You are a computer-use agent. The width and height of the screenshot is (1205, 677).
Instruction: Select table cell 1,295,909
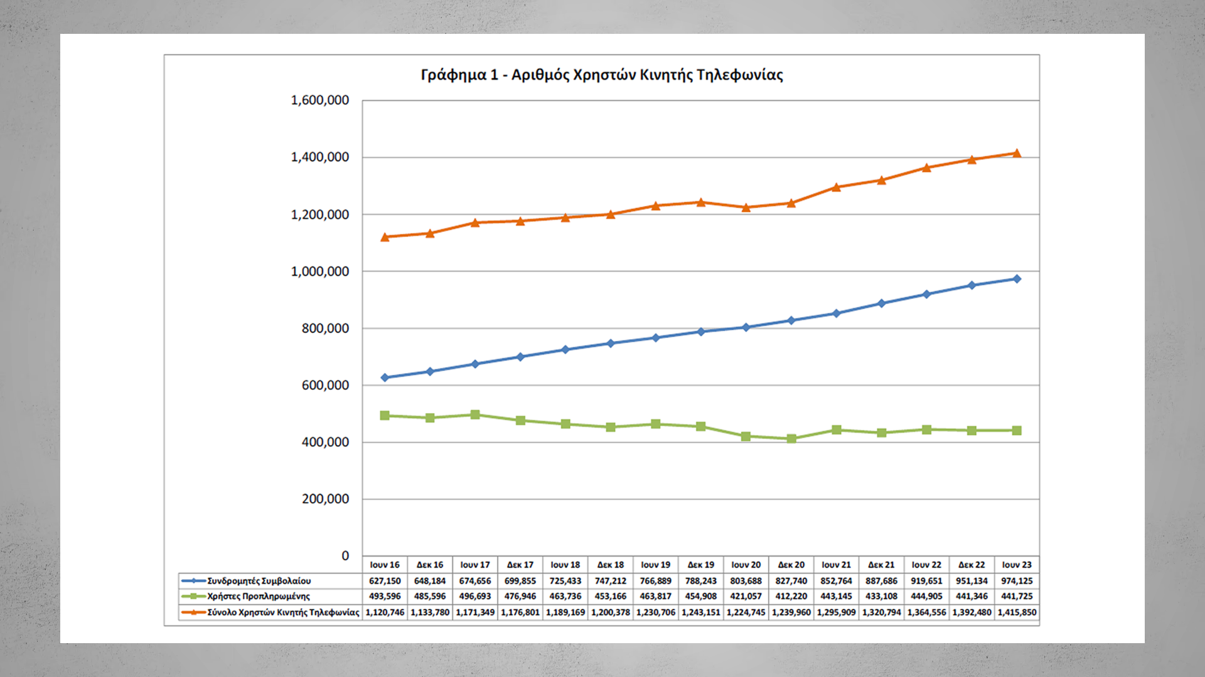point(837,612)
